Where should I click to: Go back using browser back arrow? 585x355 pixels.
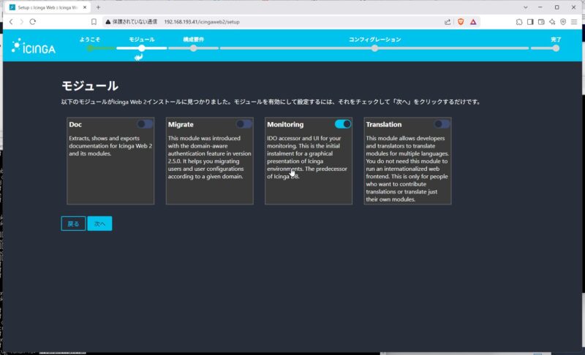tap(11, 22)
